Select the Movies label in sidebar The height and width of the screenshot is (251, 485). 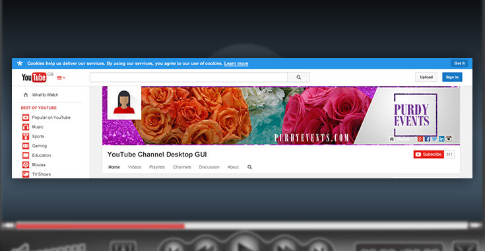click(x=39, y=164)
